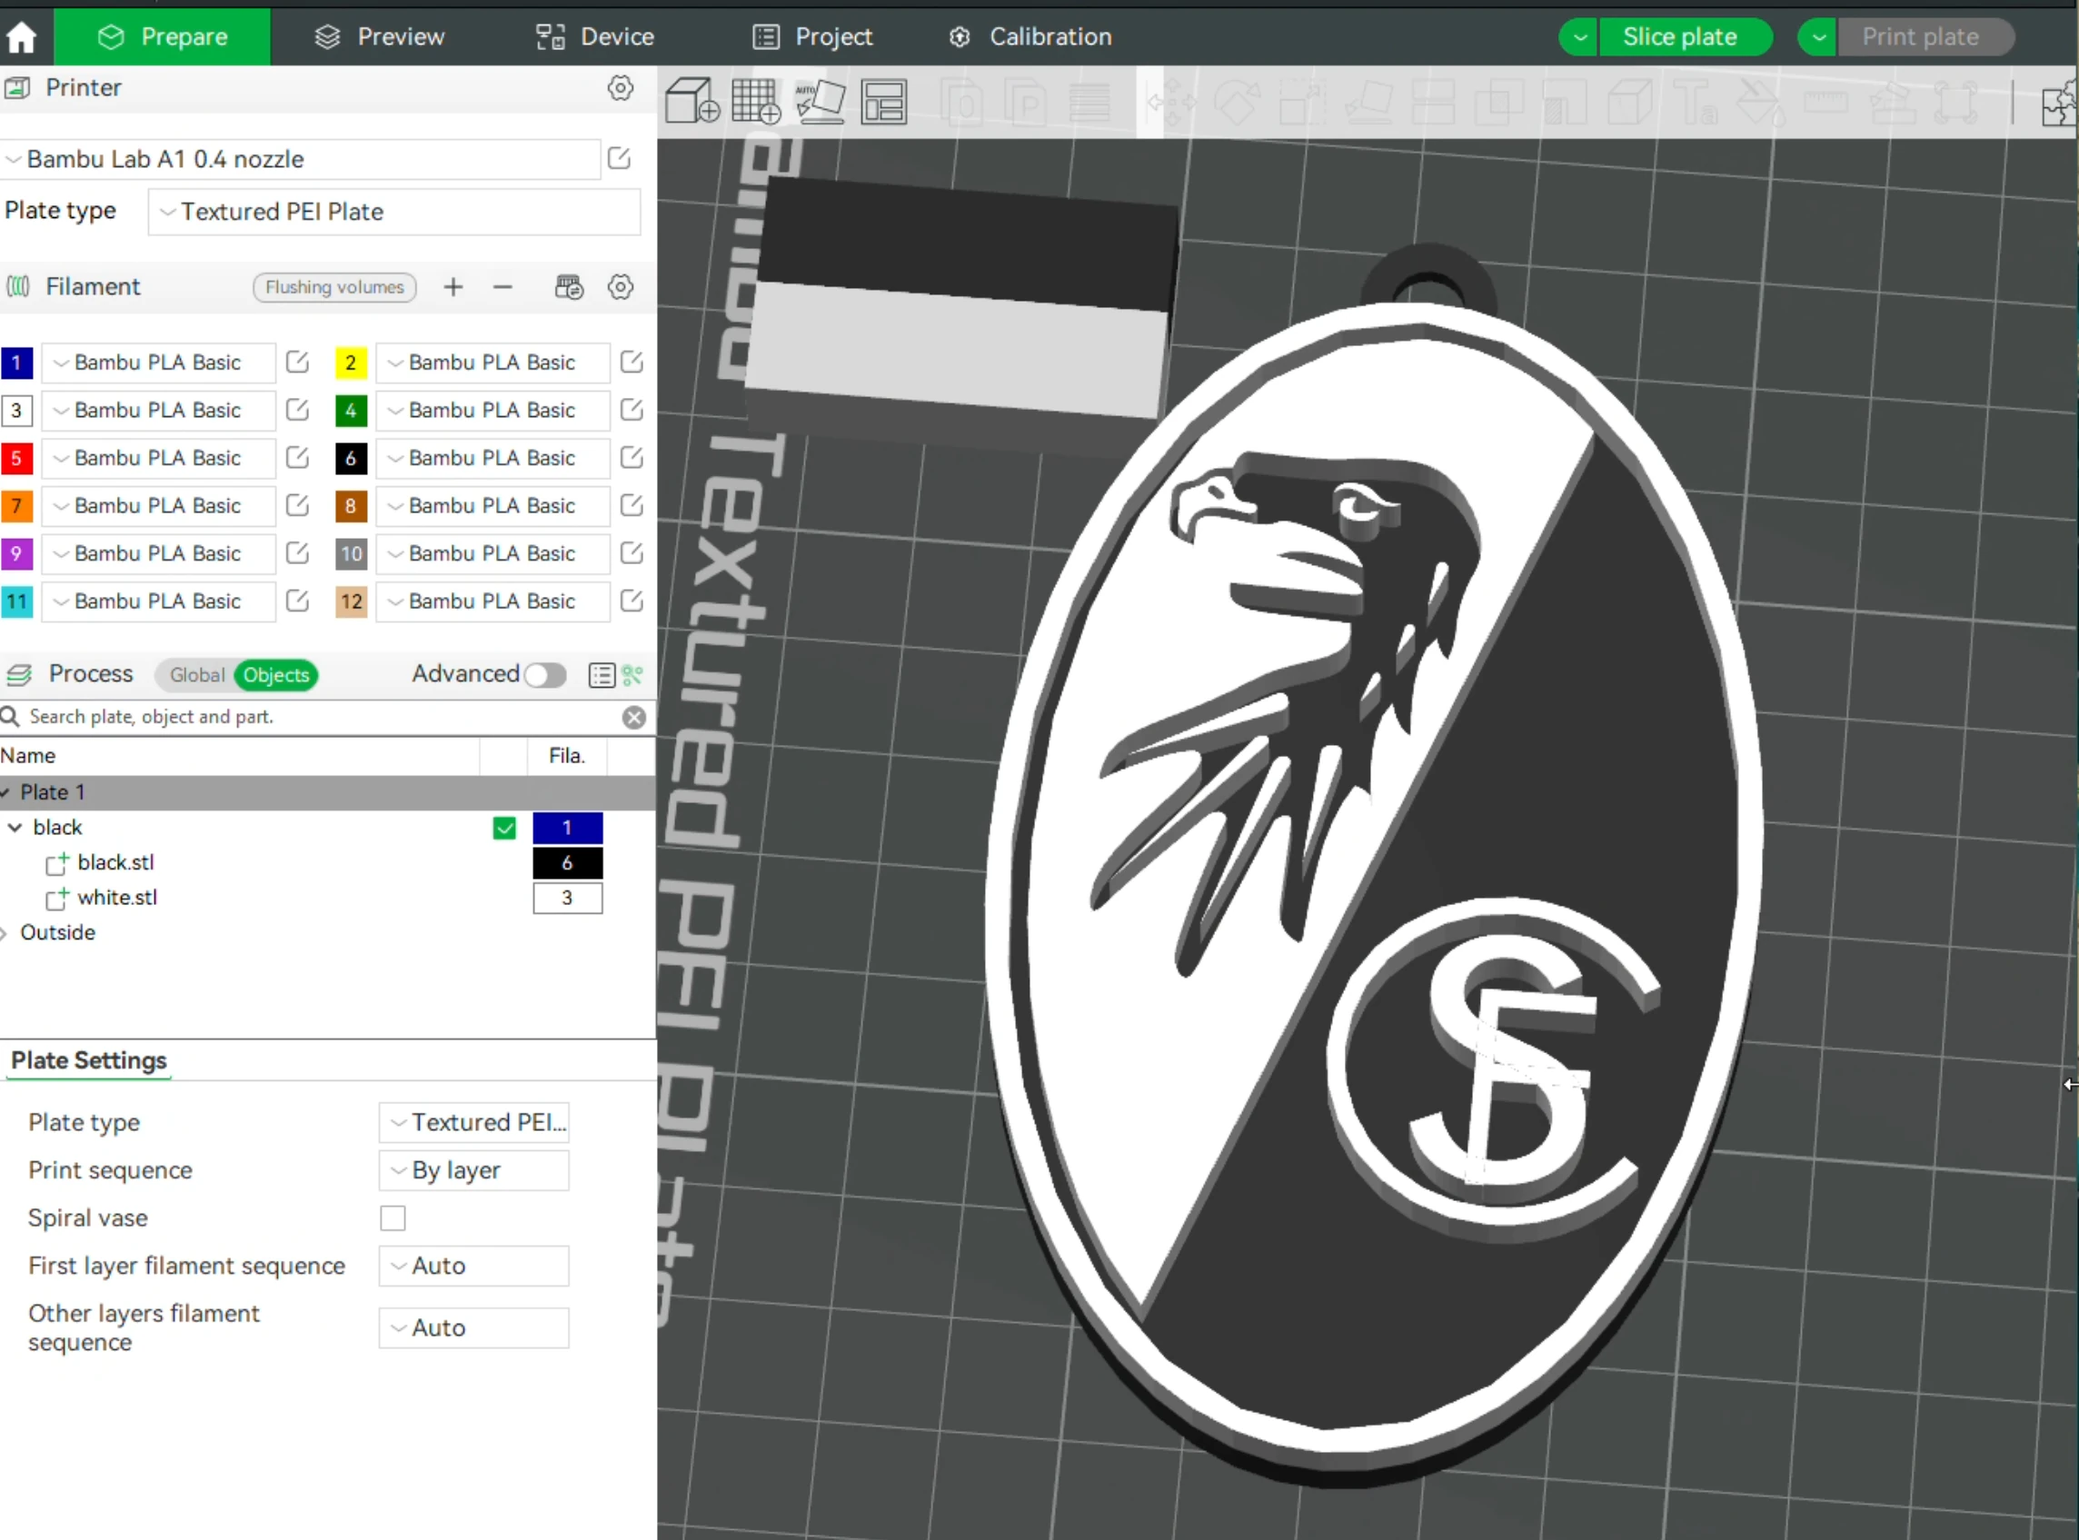Add a new plate
The width and height of the screenshot is (2079, 1540).
point(756,101)
